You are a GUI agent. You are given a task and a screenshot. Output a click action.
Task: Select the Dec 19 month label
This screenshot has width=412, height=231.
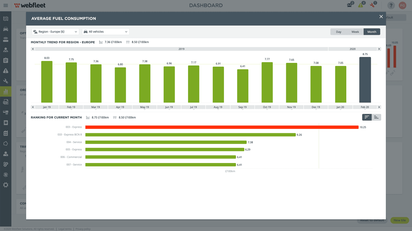pyautogui.click(x=316, y=107)
